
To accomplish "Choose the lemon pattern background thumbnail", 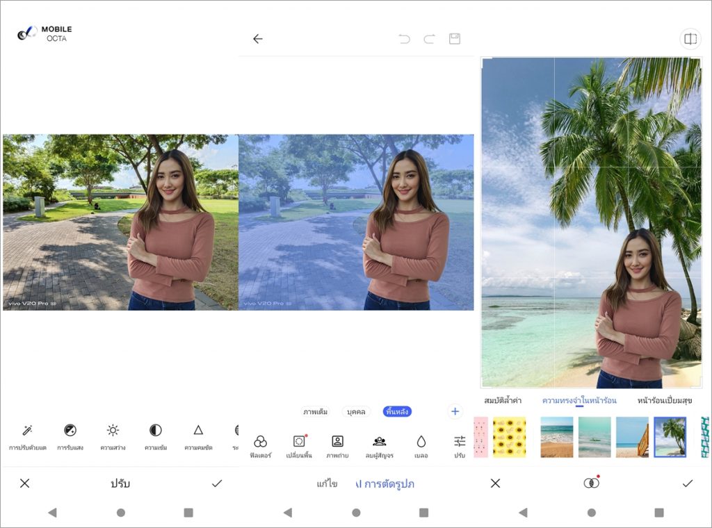I will [510, 437].
